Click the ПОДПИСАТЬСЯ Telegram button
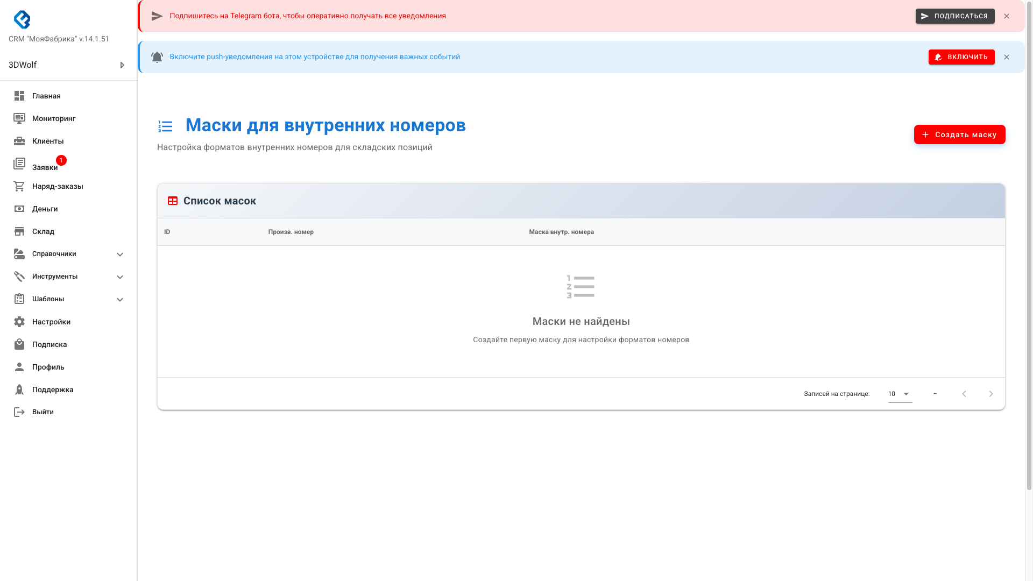 pyautogui.click(x=955, y=16)
